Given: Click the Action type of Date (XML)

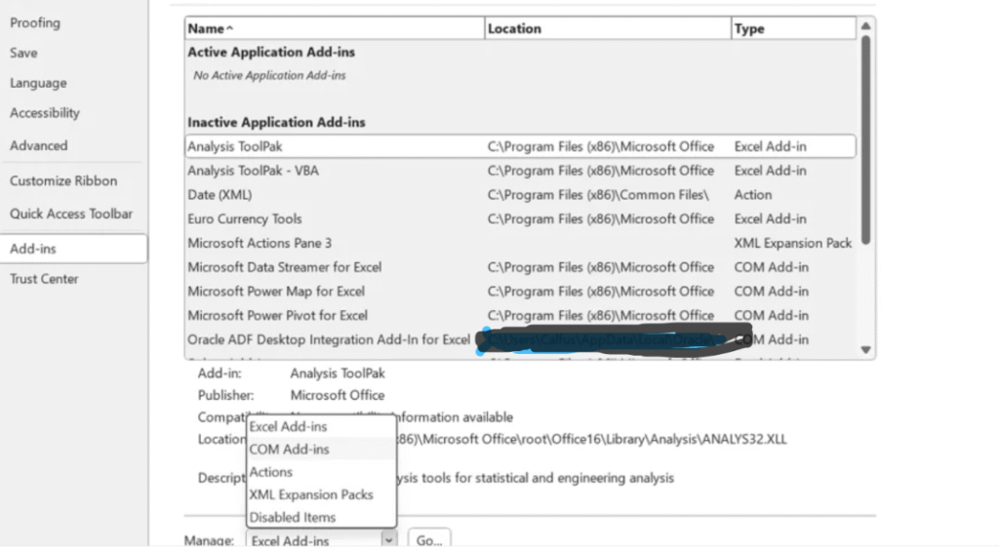Looking at the screenshot, I should coord(752,195).
